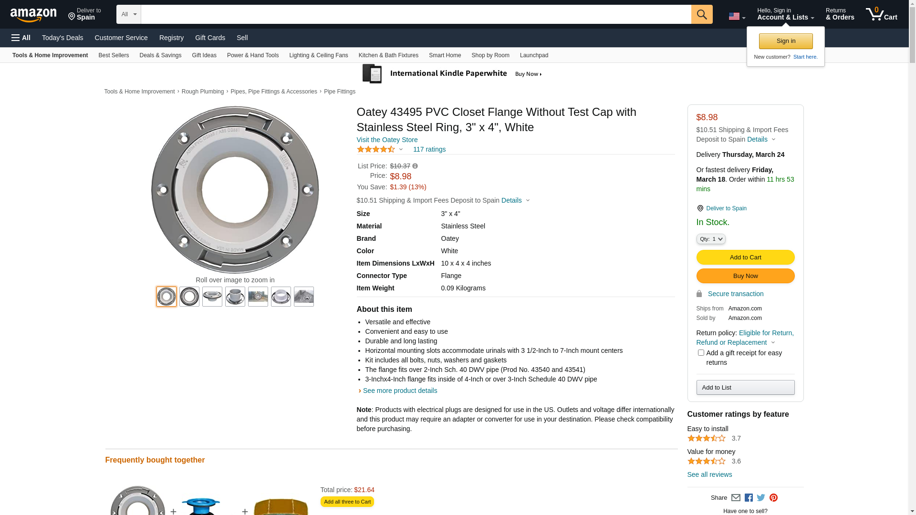916x515 pixels.
Task: Share via the Facebook icon
Action: pyautogui.click(x=749, y=498)
